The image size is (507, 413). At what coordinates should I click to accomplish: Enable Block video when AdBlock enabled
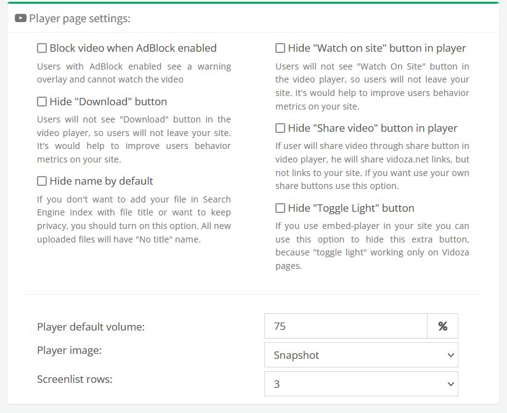point(42,48)
